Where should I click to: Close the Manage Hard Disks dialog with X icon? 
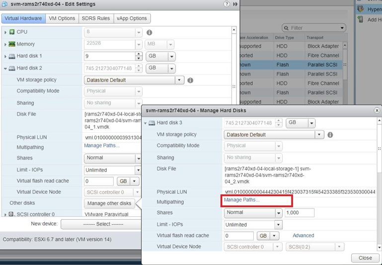click(377, 110)
